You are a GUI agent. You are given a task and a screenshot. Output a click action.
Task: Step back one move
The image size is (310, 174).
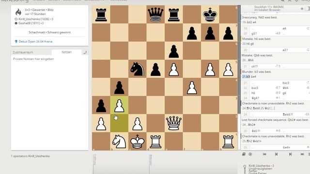tap(276, 154)
